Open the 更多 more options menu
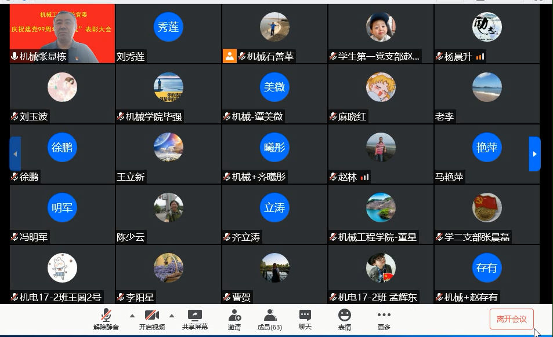 (x=384, y=319)
